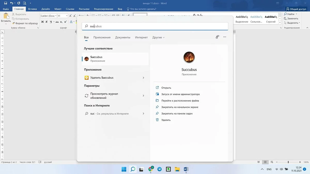The width and height of the screenshot is (310, 174).
Task: Open the font size dropdown
Action: (67, 16)
